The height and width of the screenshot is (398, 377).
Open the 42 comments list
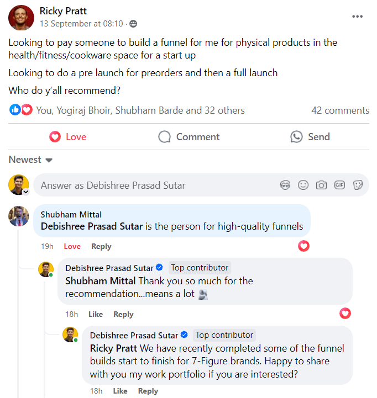340,110
